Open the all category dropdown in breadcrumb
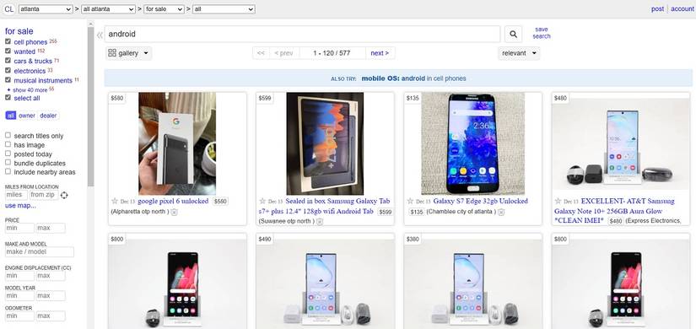Image resolution: width=696 pixels, height=329 pixels. (224, 9)
